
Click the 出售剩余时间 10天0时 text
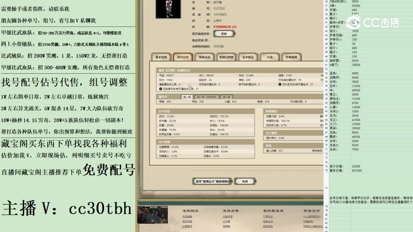pos(218,46)
